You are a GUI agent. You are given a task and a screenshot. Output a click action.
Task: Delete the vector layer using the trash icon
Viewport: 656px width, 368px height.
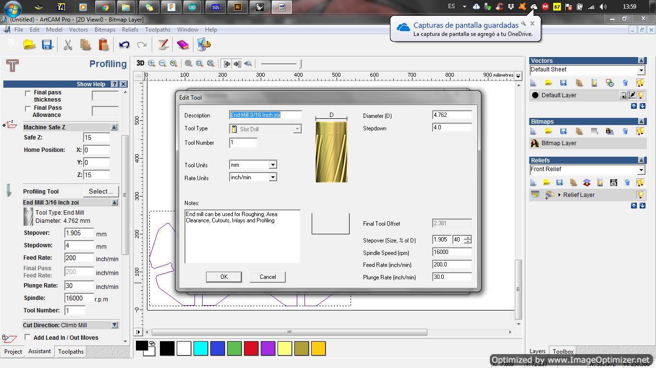click(x=625, y=83)
